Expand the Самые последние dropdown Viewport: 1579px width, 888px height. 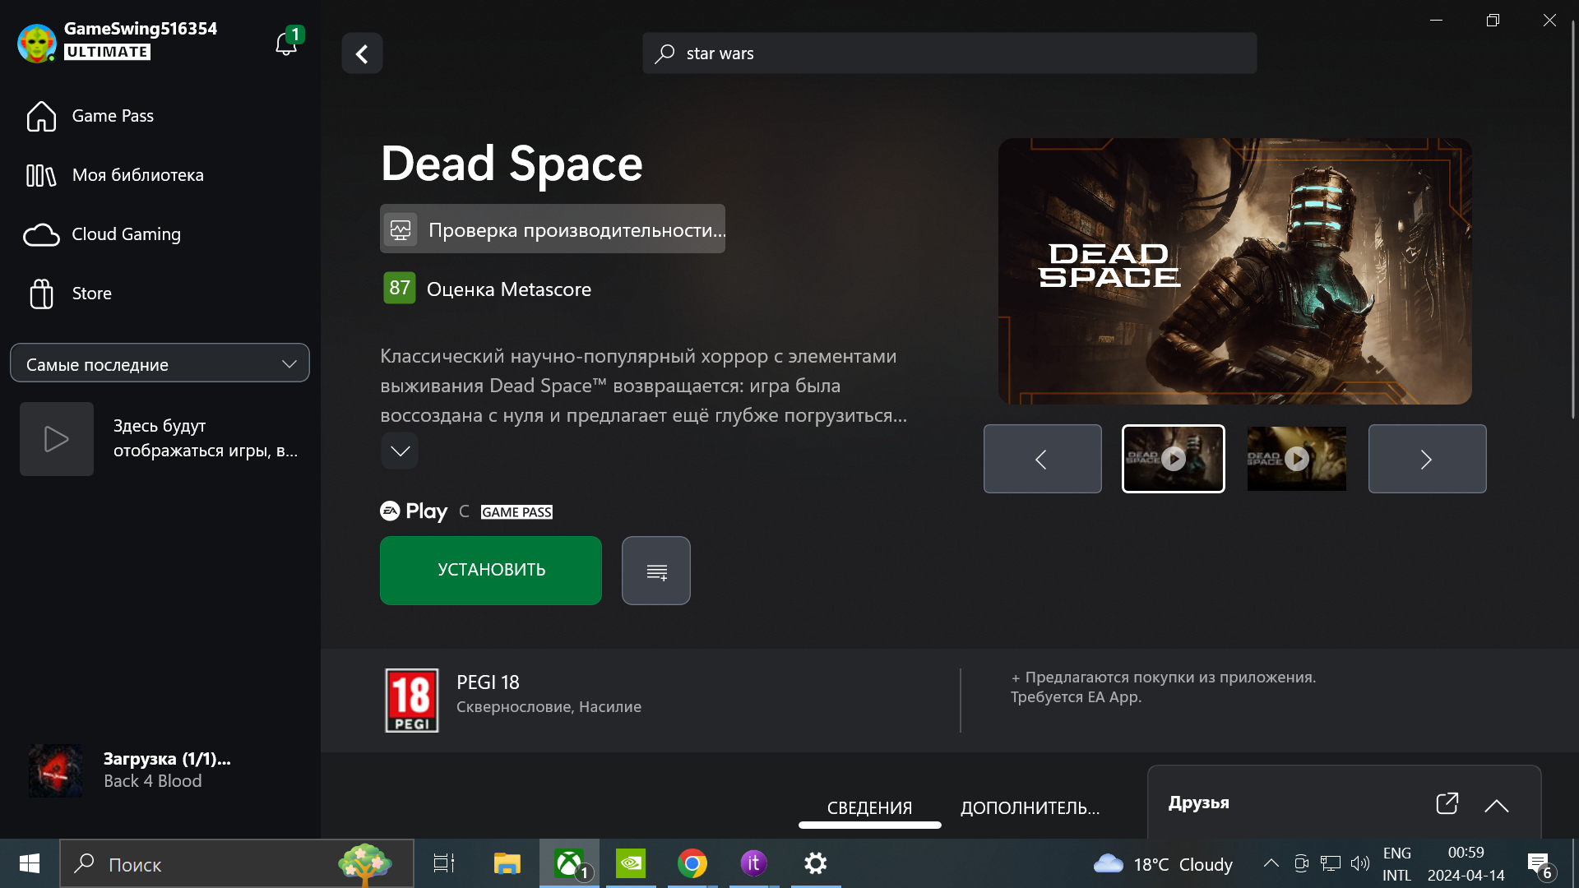point(160,363)
